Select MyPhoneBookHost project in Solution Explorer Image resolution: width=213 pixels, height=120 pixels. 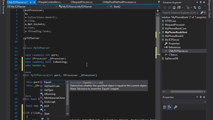pos(176,32)
